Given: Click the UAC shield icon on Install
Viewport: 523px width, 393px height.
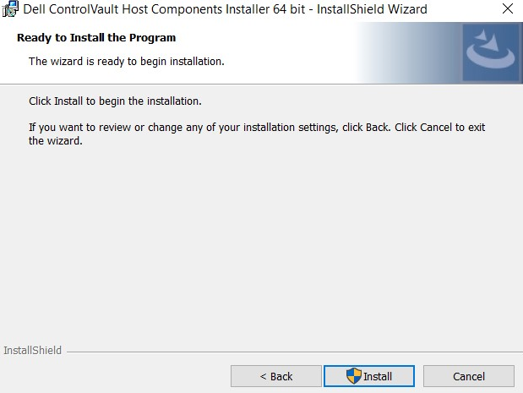Looking at the screenshot, I should pyautogui.click(x=355, y=376).
